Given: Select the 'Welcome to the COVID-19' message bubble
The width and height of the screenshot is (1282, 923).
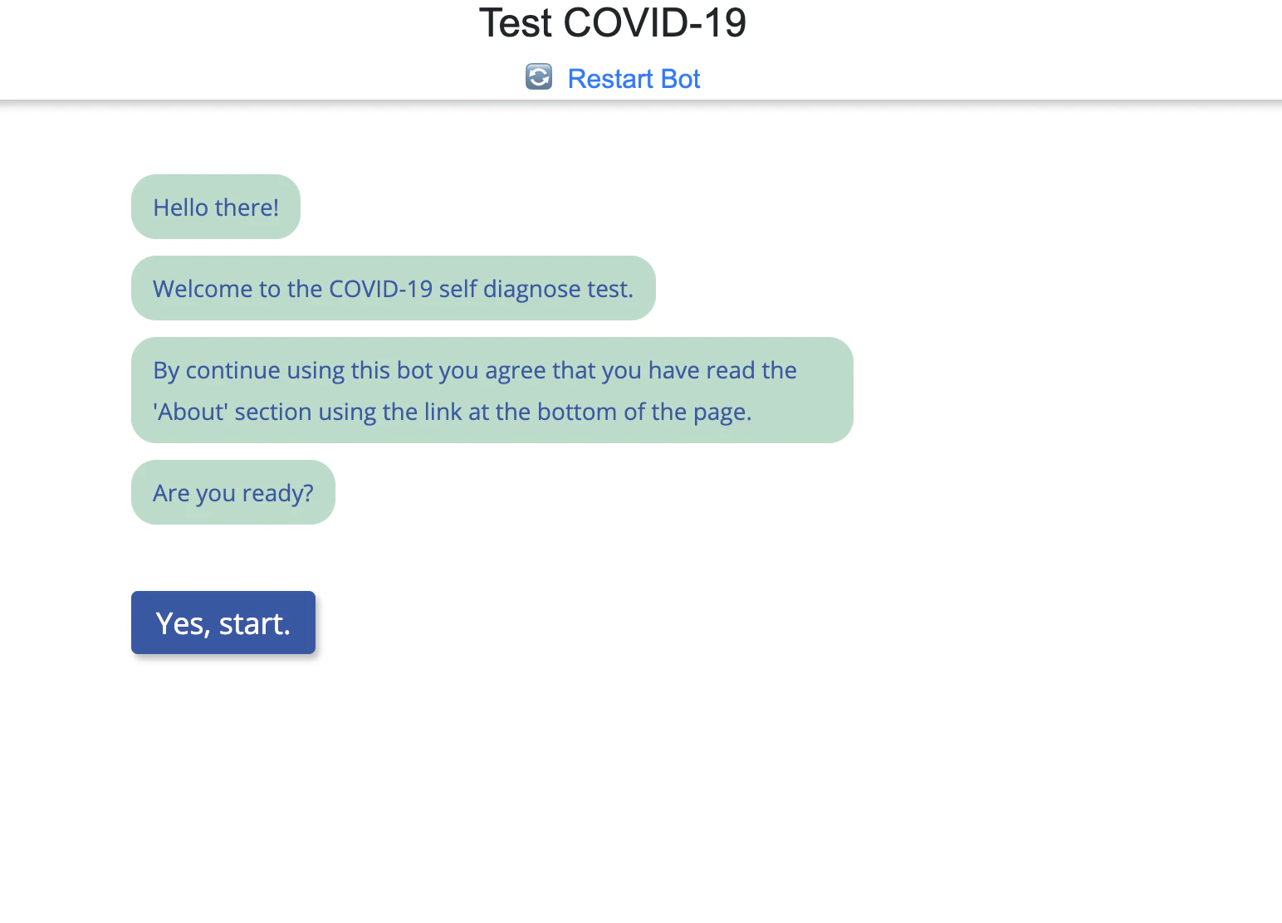Looking at the screenshot, I should (393, 288).
